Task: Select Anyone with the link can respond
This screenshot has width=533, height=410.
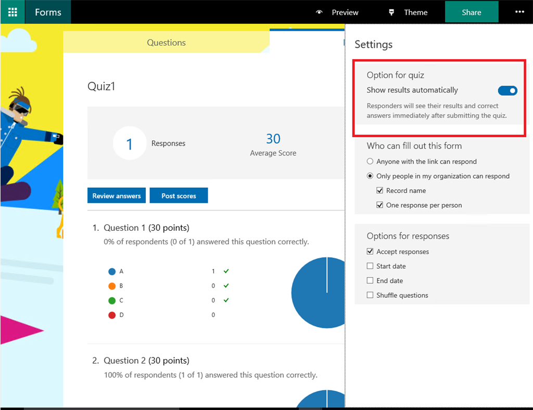Action: 370,161
